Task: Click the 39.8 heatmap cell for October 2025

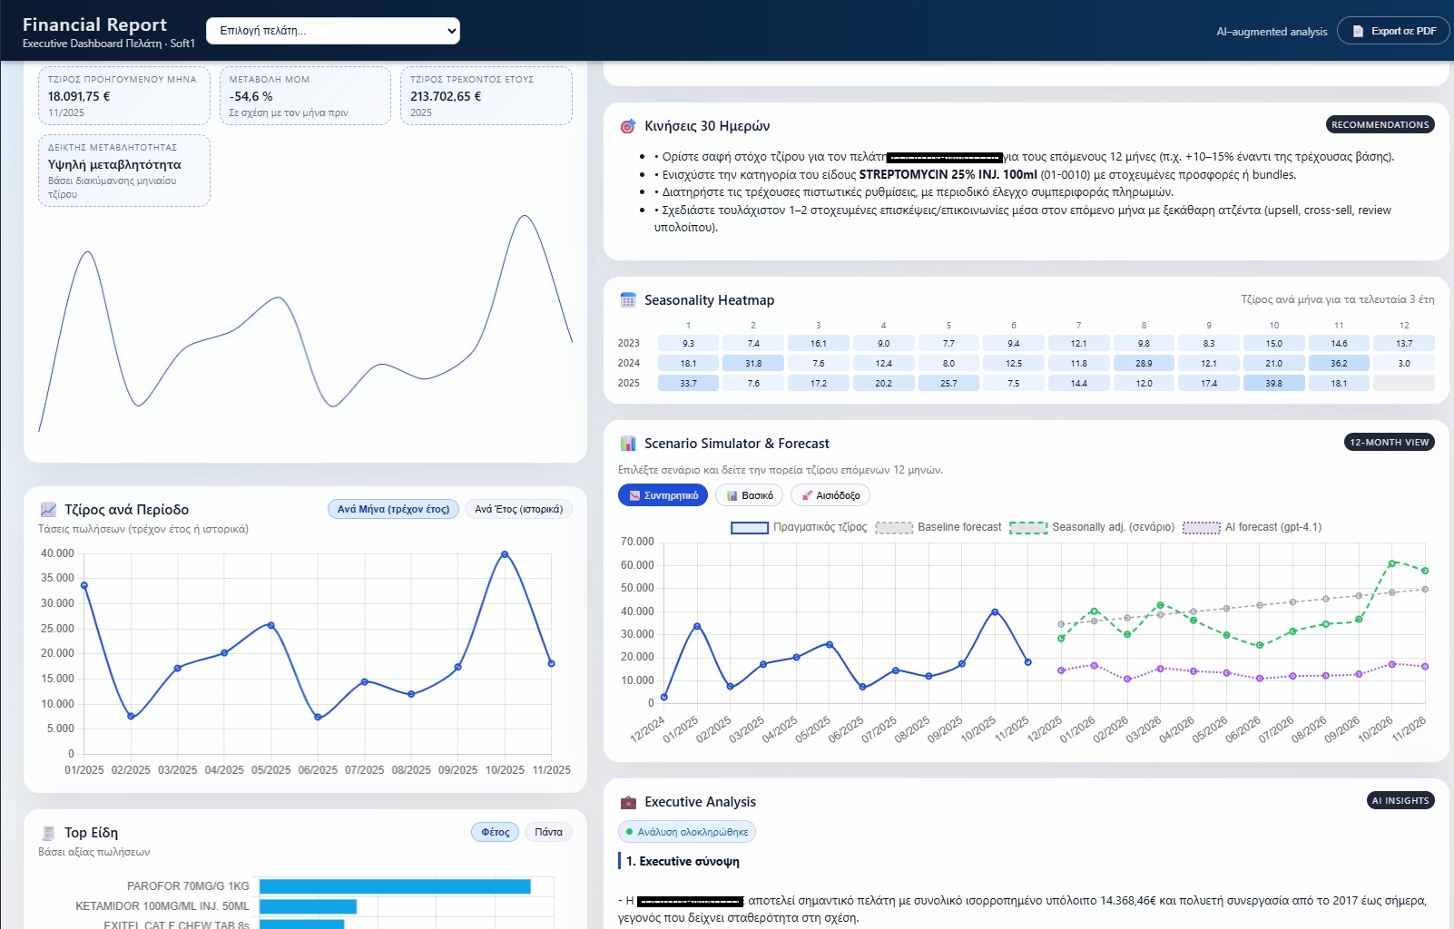Action: click(x=1273, y=384)
